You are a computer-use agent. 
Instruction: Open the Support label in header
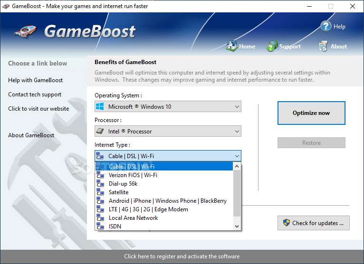tap(290, 47)
